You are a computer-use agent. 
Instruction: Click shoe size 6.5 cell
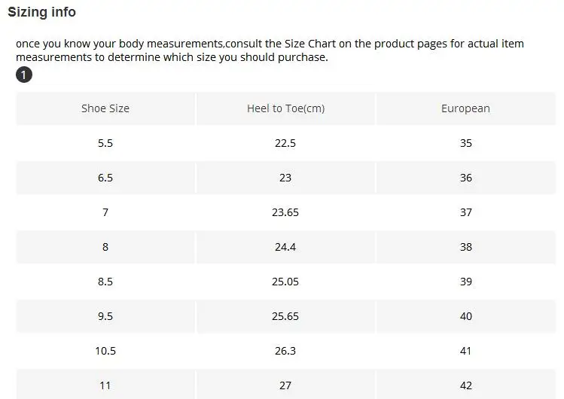(105, 178)
